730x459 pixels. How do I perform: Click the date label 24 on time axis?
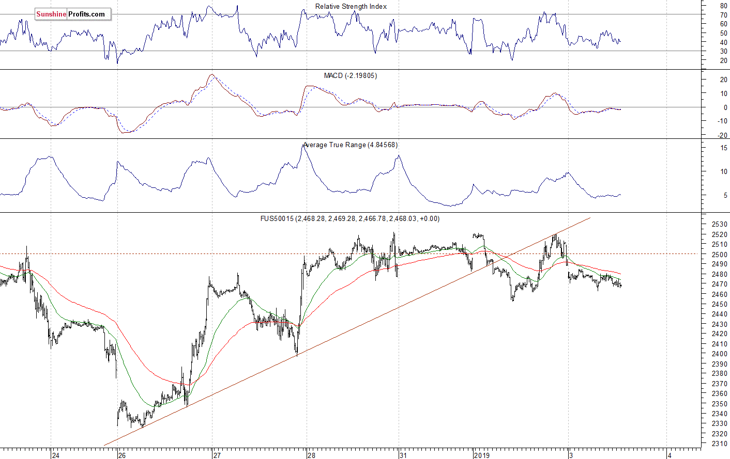[x=56, y=455]
